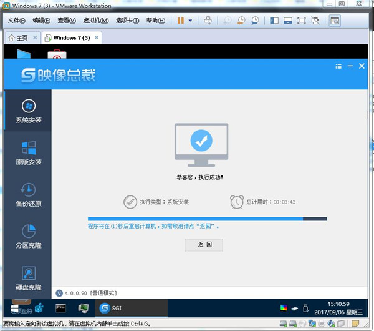
Task: Expand the dropdown arrow beside the pause button
Action: click(x=190, y=21)
